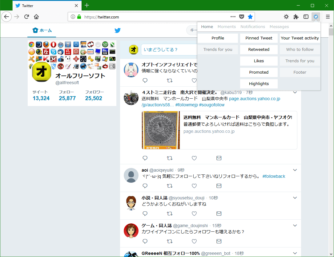Click the blue bookmark star
This screenshot has height=257, width=334.
[250, 17]
